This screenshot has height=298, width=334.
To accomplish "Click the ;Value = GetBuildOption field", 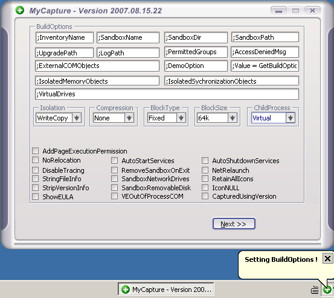I will pos(265,66).
